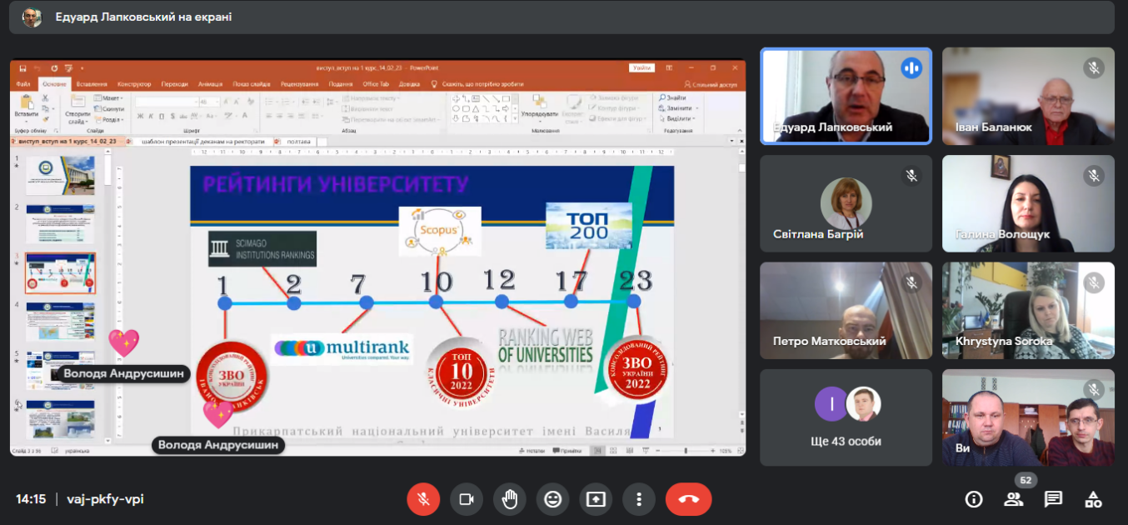Raise hand in the meeting
The height and width of the screenshot is (525, 1128).
pos(510,499)
